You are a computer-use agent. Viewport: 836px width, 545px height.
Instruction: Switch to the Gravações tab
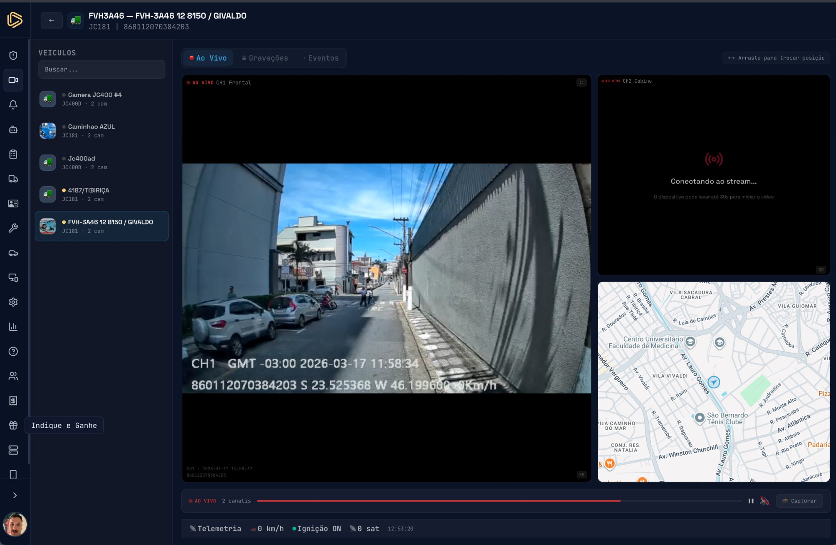265,58
